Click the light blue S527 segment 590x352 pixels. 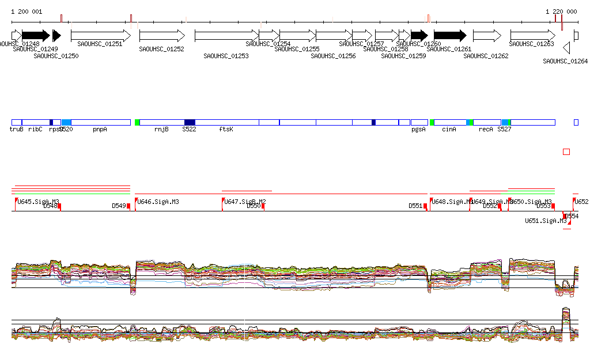506,123
